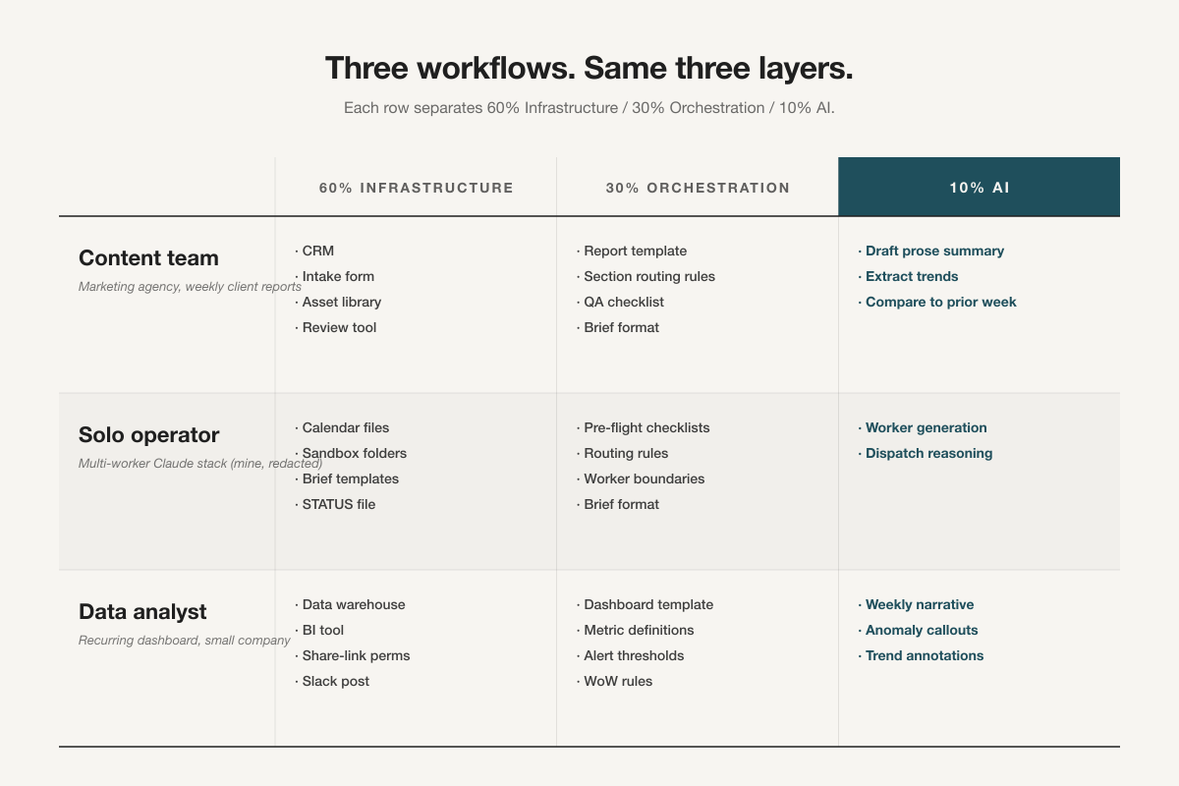Click 'Recurring dashboard, small company' caption
The image size is (1179, 786).
pyautogui.click(x=184, y=641)
